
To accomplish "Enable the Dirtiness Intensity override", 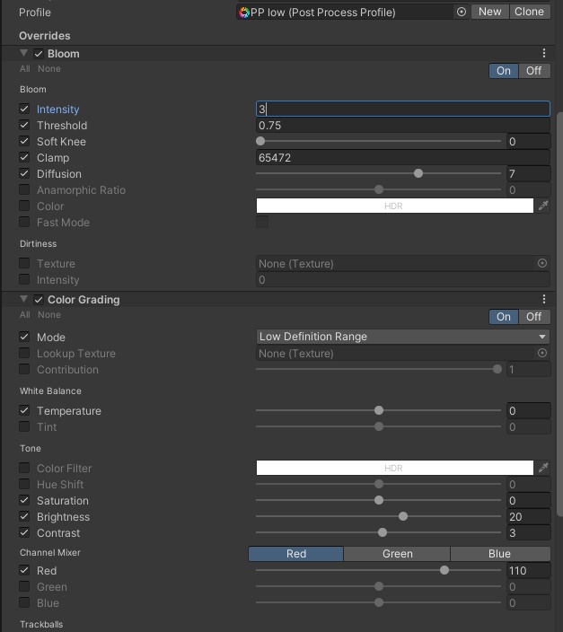I will coord(24,279).
